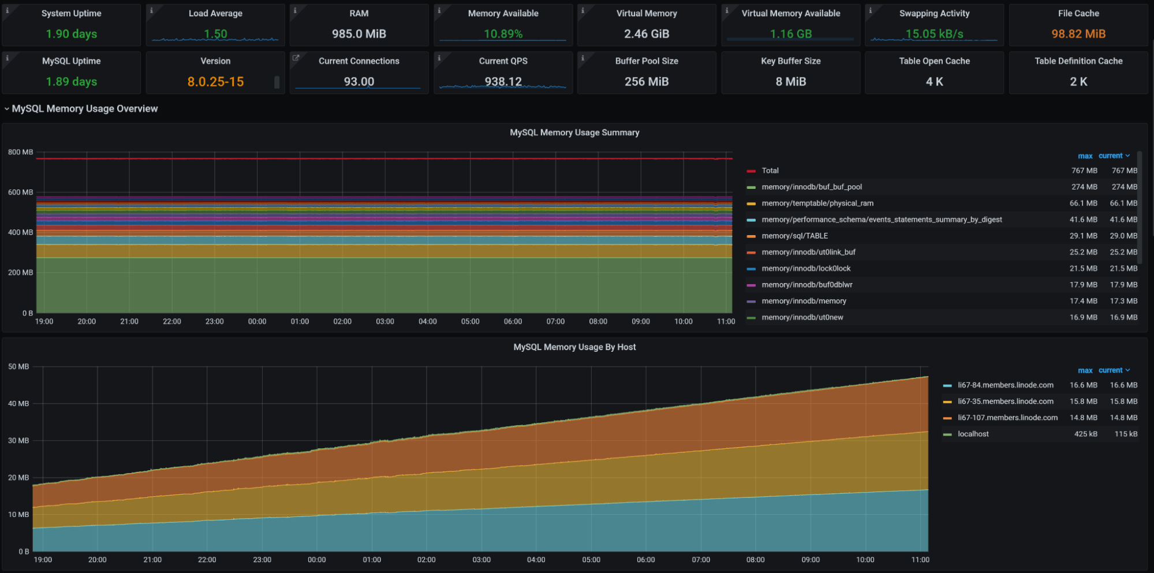Screen dimensions: 1154x573
Task: Toggle localhost series in Usage By Host legend
Action: [x=973, y=434]
